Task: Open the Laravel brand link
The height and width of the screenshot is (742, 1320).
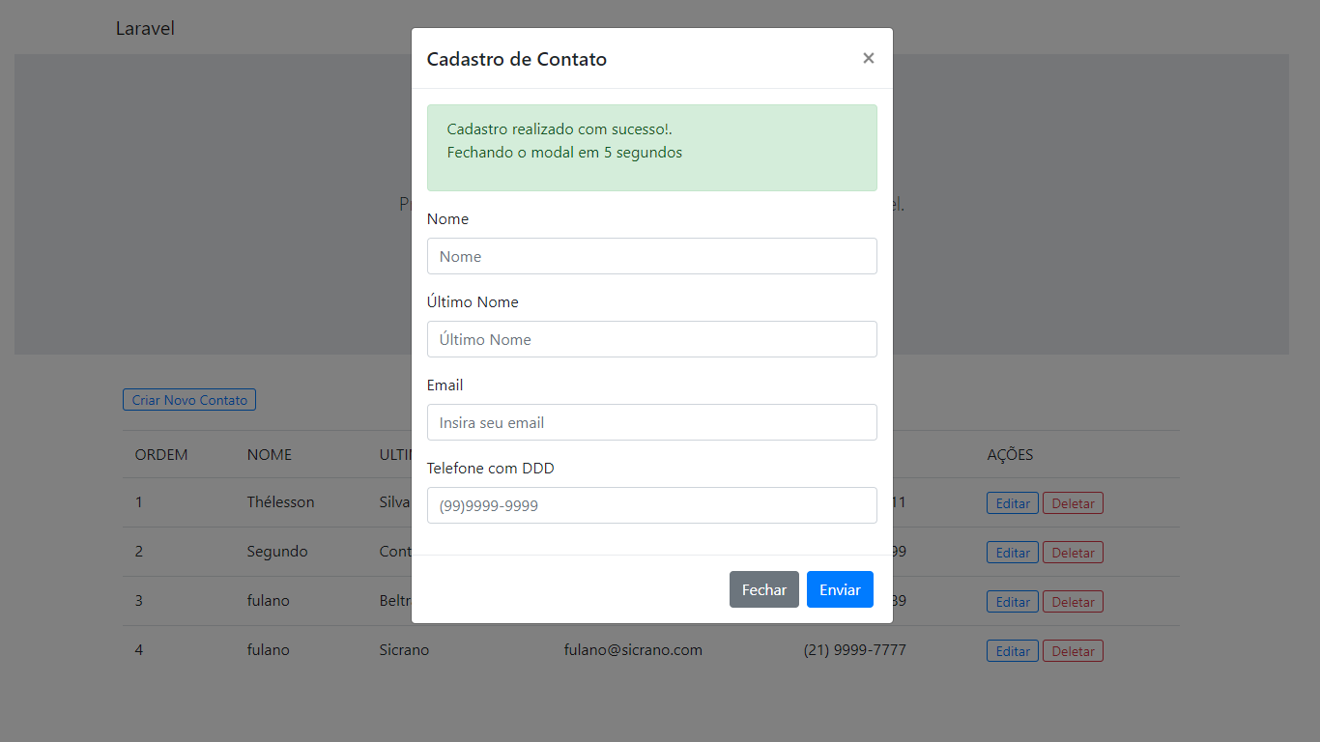Action: pyautogui.click(x=145, y=28)
